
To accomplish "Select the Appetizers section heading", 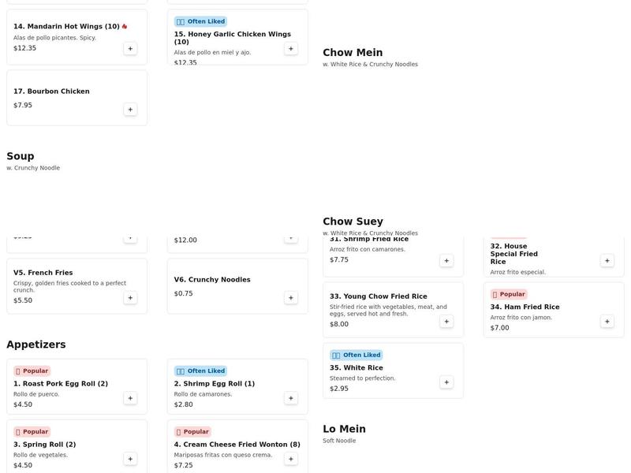I will [36, 345].
